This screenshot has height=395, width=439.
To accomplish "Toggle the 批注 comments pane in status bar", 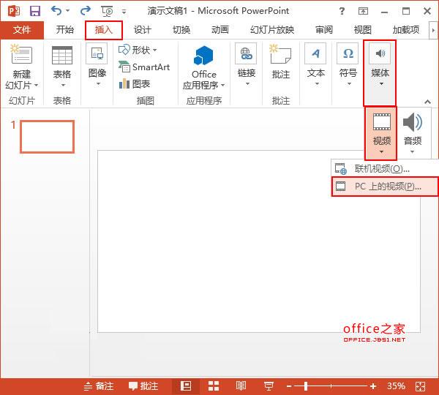I will click(143, 386).
